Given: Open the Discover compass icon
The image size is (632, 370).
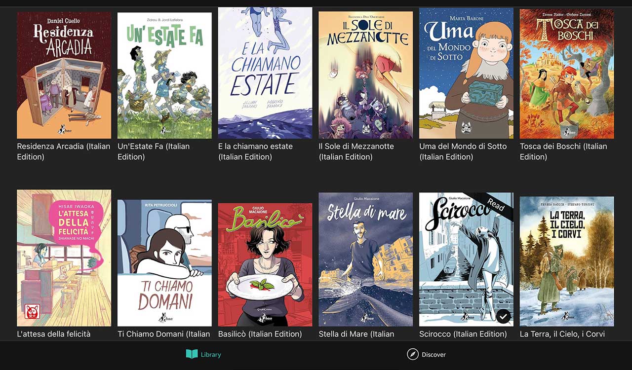Looking at the screenshot, I should [x=412, y=354].
